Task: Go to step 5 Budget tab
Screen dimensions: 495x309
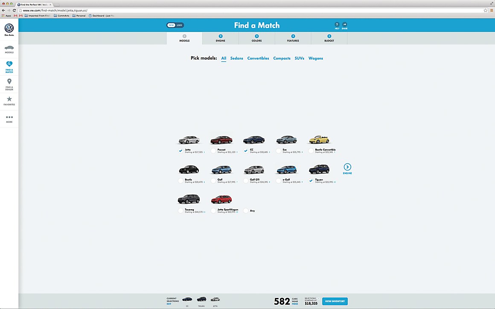Action: pos(329,38)
